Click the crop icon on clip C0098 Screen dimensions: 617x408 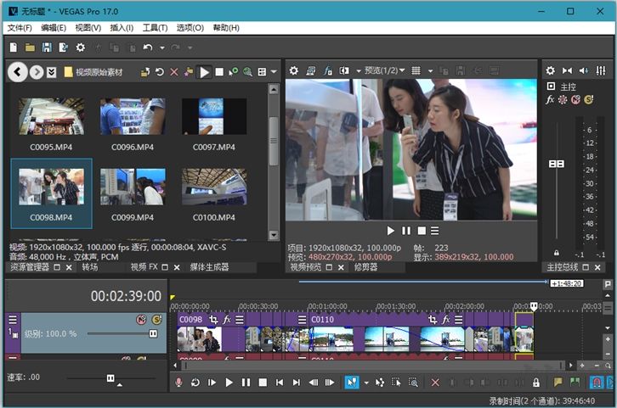coord(213,320)
